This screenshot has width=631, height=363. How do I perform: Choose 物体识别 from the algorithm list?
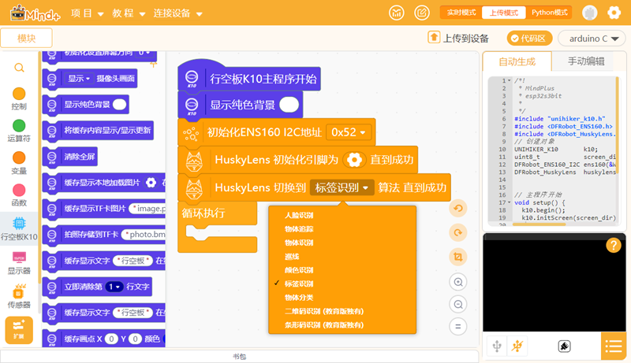click(x=299, y=243)
